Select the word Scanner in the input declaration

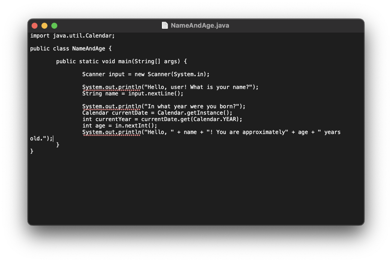(x=94, y=74)
